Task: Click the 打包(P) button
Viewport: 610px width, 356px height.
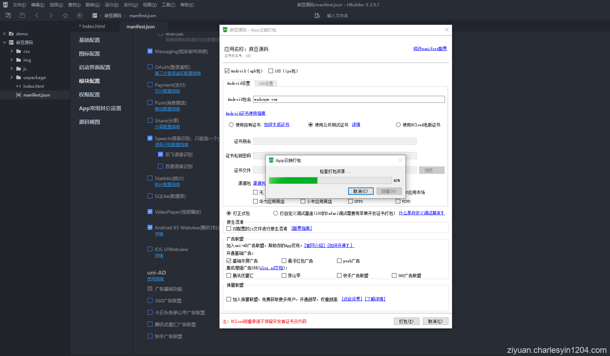Action: tap(406, 321)
